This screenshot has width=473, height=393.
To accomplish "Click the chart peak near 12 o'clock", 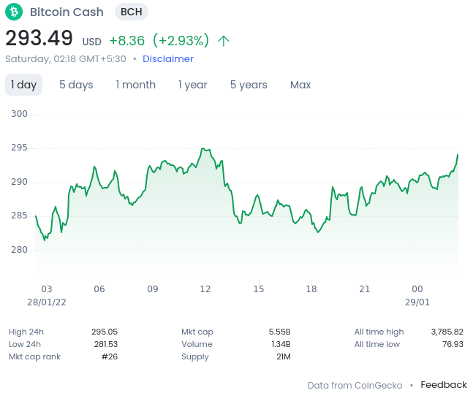I will (x=203, y=148).
